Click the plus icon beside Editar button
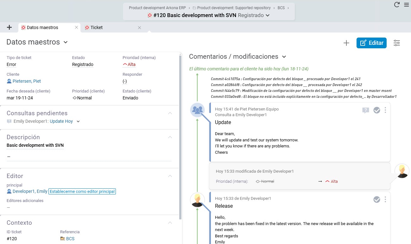411x244 pixels. tap(346, 43)
